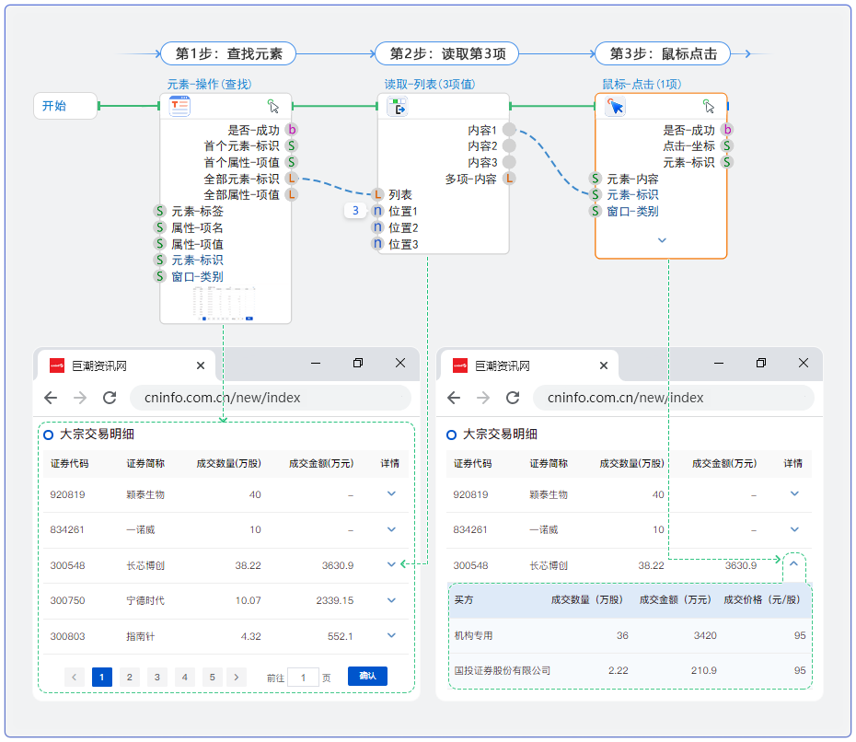This screenshot has width=856, height=742.
Task: Click the 开始 start node
Action: click(x=64, y=106)
